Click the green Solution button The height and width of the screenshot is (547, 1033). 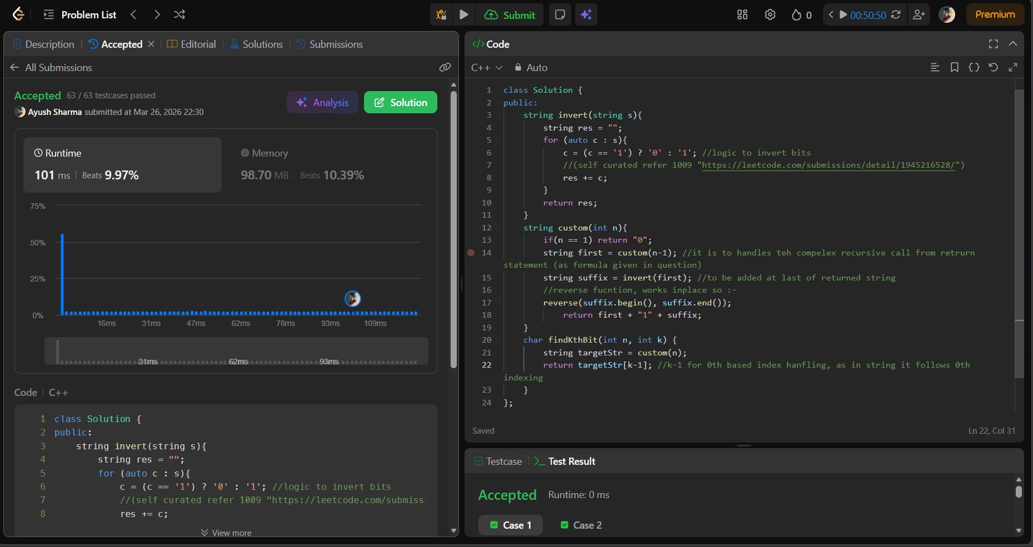point(400,102)
